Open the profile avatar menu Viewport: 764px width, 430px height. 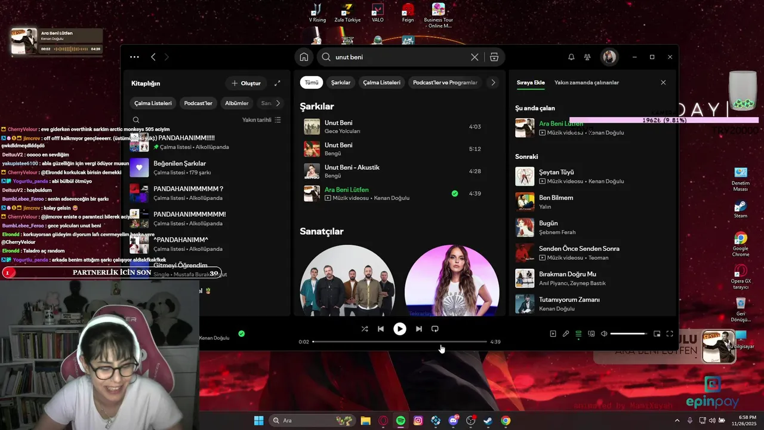(609, 57)
